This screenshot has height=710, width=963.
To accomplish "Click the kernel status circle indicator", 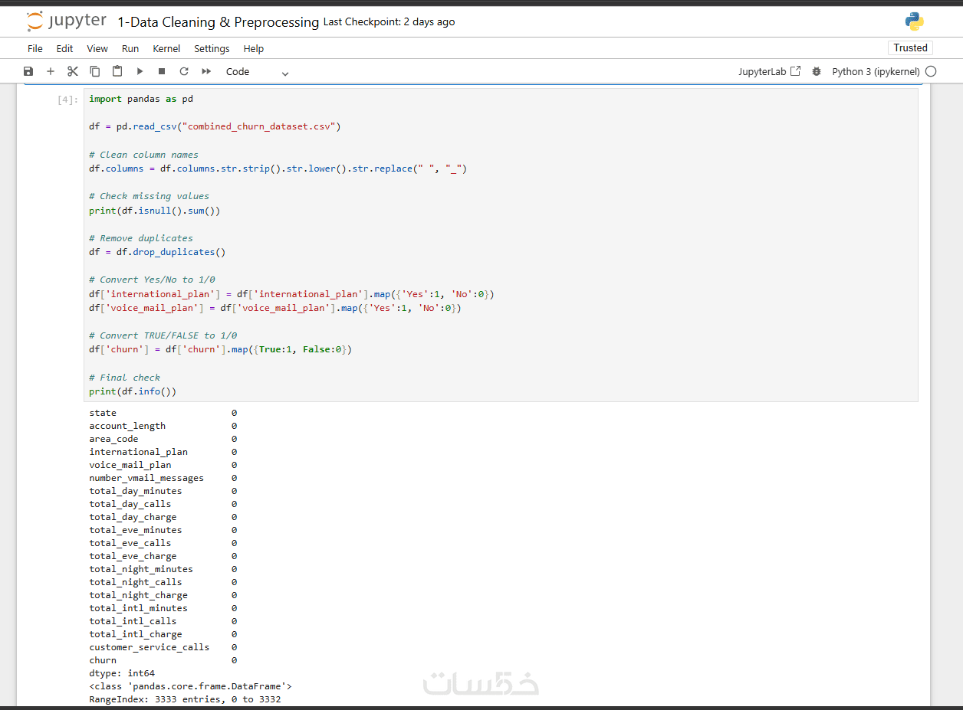I will point(931,71).
